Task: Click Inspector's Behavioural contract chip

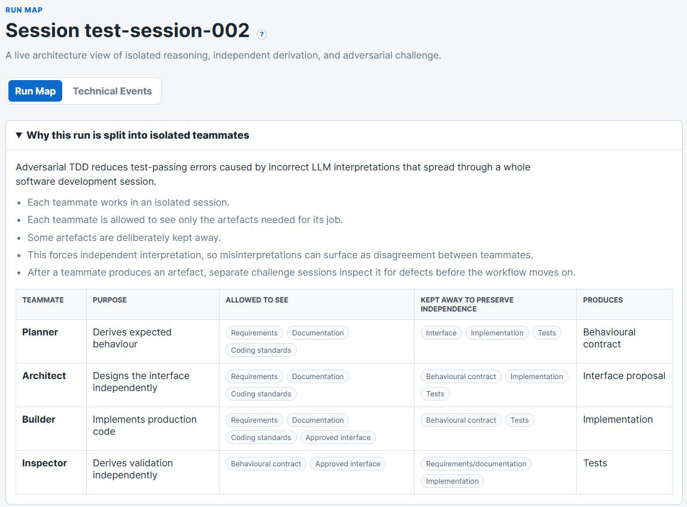Action: (x=266, y=464)
